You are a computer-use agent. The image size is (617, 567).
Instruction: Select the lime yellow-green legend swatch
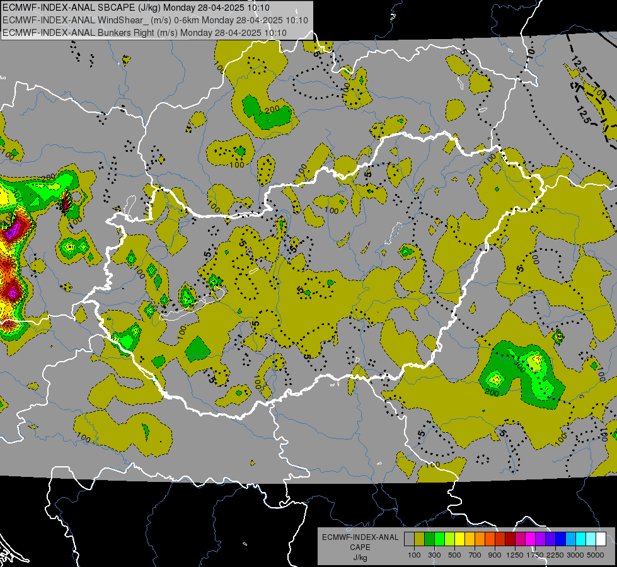[450, 539]
